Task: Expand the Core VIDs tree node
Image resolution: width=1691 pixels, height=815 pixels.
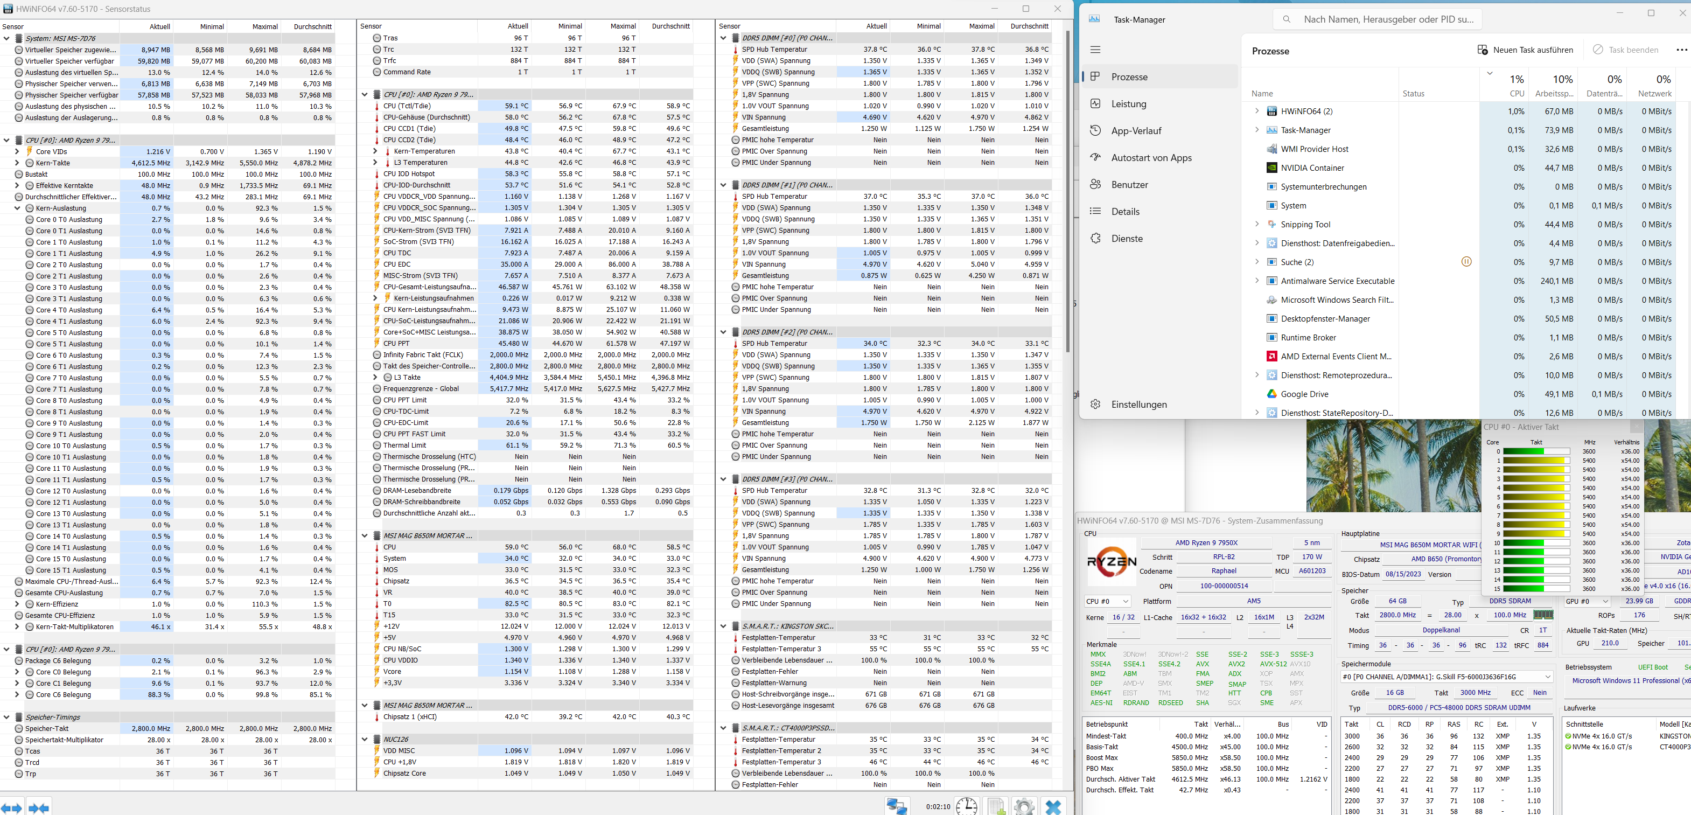Action: tap(17, 151)
